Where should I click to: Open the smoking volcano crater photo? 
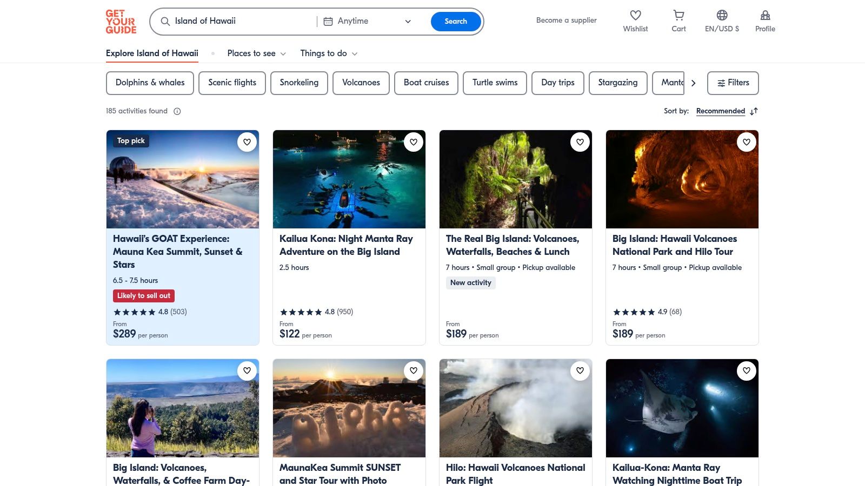click(x=516, y=408)
